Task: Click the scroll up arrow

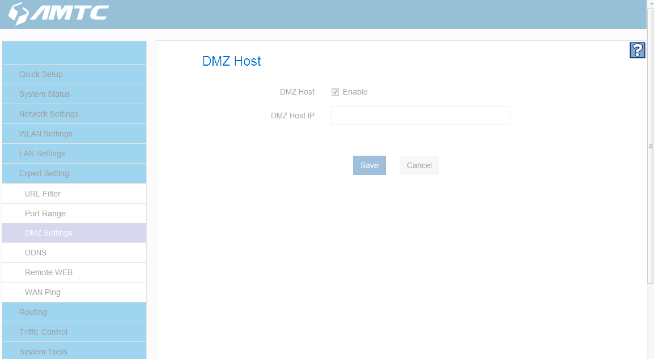Action: (651, 3)
